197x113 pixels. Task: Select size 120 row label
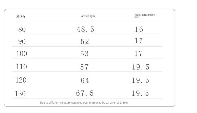click(21, 80)
